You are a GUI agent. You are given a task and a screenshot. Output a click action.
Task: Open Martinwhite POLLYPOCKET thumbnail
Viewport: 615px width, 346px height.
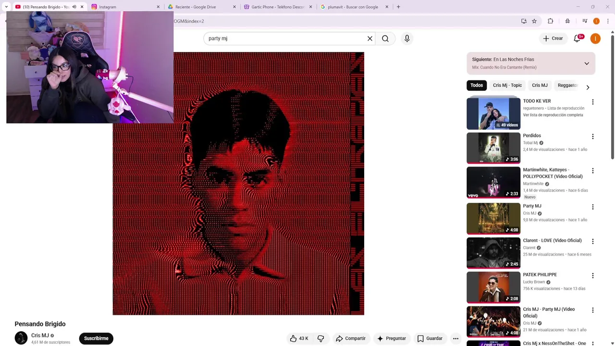point(493,183)
